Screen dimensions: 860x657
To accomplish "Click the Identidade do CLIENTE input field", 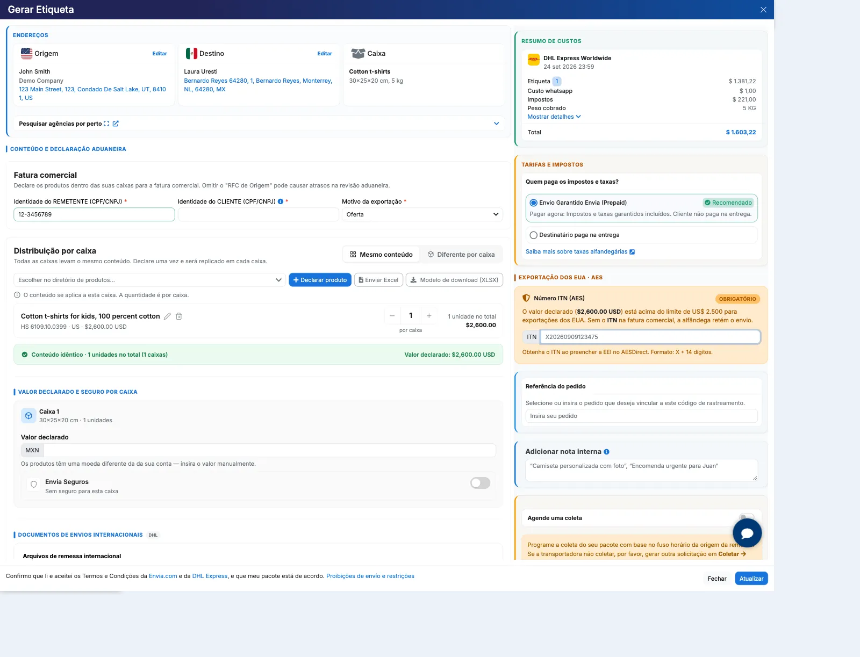I will point(259,214).
